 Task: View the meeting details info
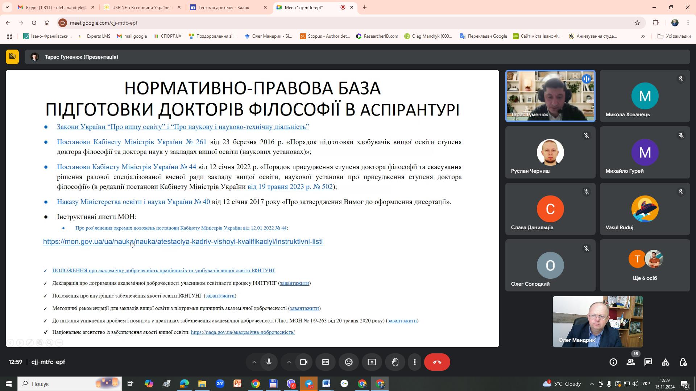coord(613,362)
